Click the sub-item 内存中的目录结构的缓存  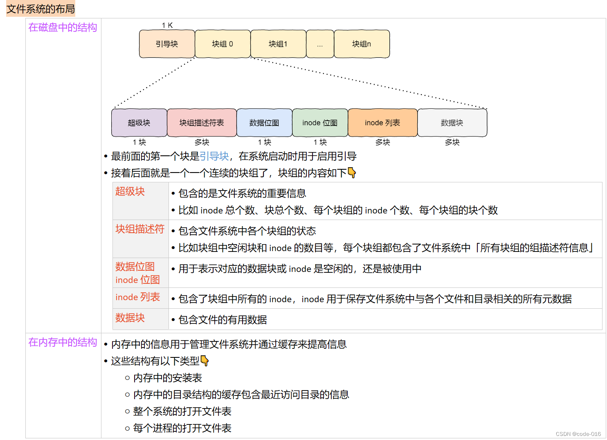(x=241, y=395)
